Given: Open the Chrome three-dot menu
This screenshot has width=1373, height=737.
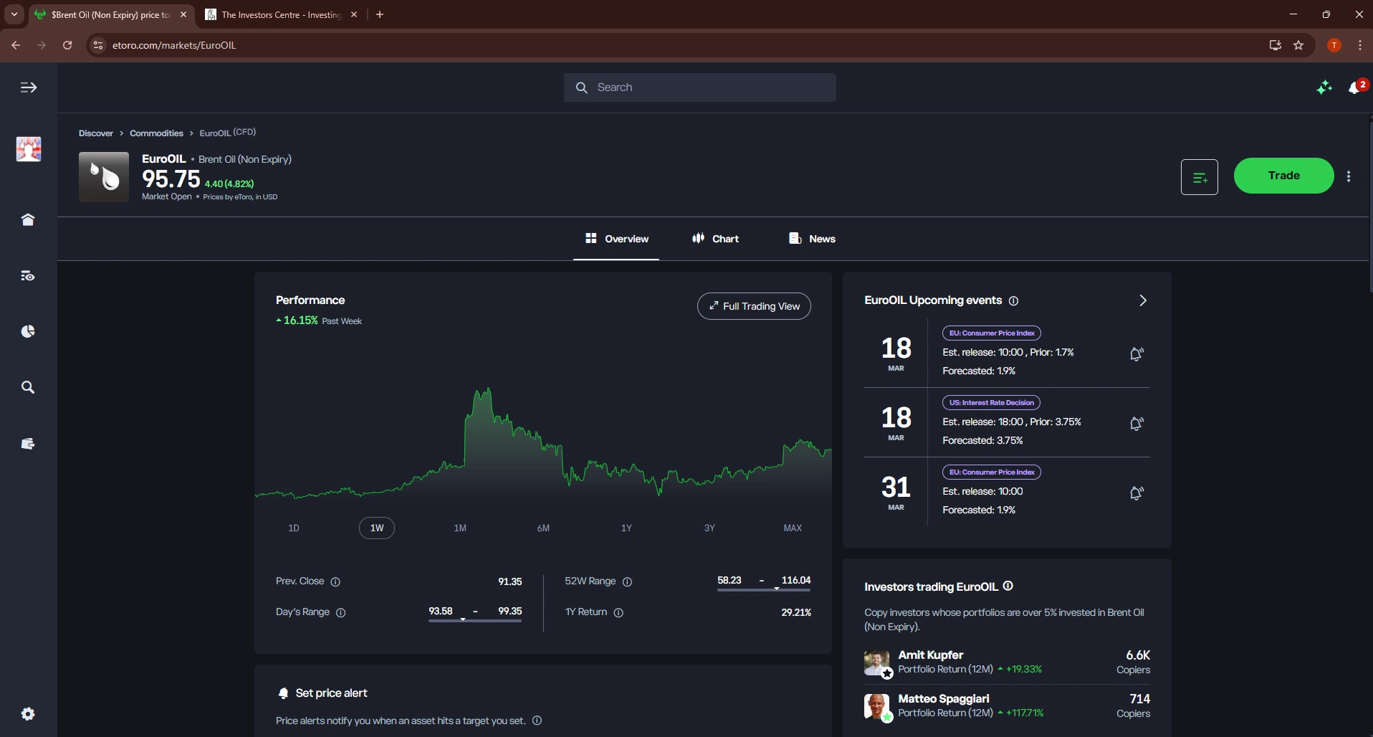Looking at the screenshot, I should 1359,45.
